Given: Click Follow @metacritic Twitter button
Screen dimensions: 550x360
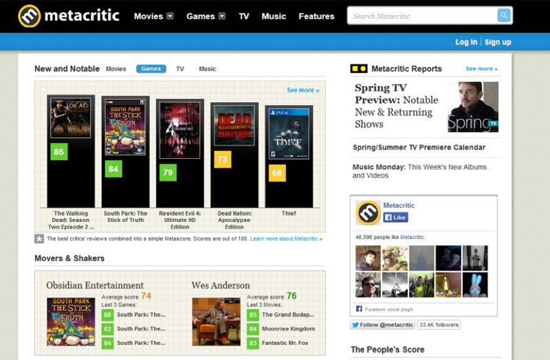Looking at the screenshot, I should point(382,325).
